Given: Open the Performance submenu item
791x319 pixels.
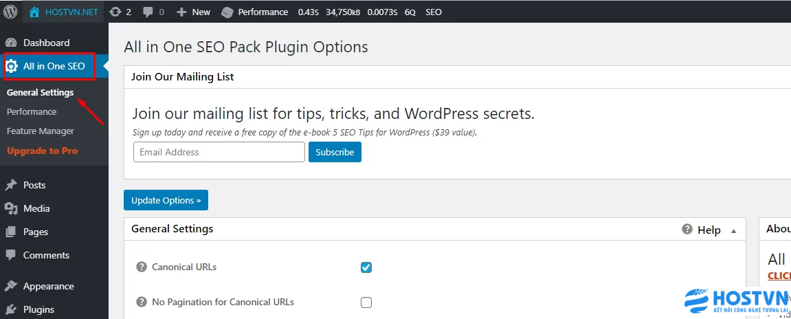Looking at the screenshot, I should tap(32, 111).
